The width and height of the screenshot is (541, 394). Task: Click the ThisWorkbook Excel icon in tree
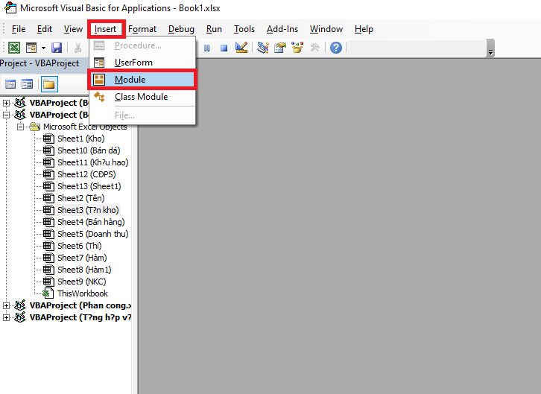[x=48, y=293]
